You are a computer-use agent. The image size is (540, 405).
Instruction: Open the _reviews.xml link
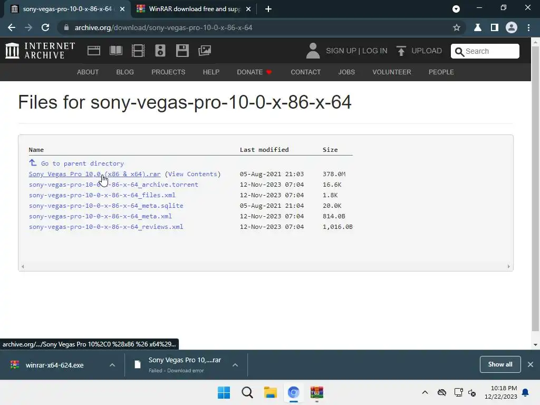[106, 227]
